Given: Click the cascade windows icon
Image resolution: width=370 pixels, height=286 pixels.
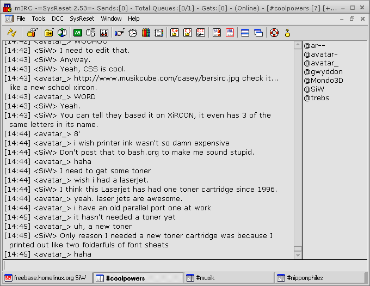Looking at the screenshot, I should coord(258,33).
